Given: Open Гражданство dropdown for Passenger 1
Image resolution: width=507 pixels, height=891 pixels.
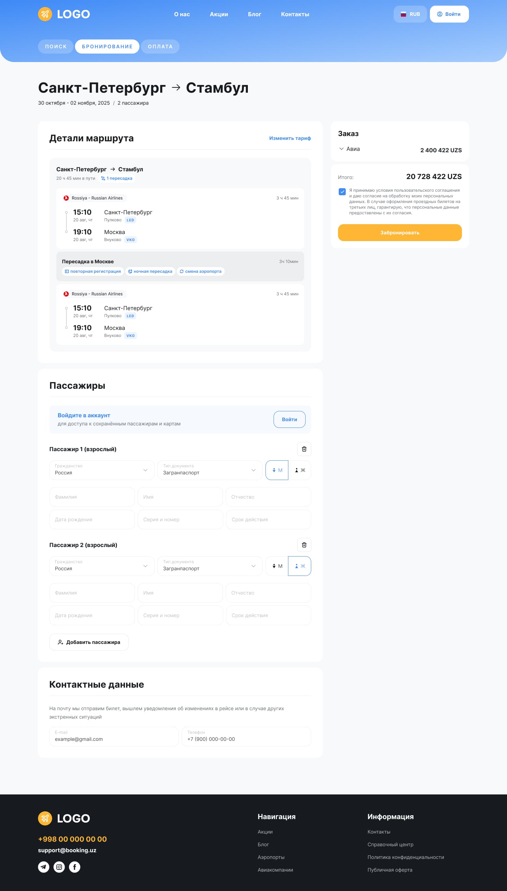Looking at the screenshot, I should [x=102, y=470].
